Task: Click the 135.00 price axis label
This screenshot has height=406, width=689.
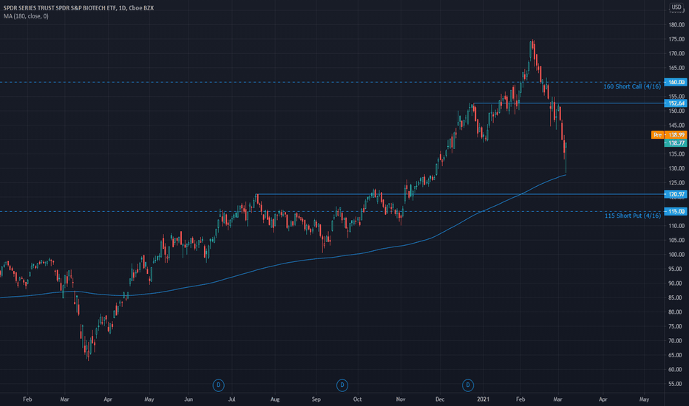Action: point(676,154)
